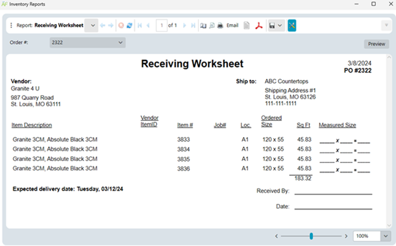Go to the first page of the report
Viewport: 396px width, 246px height.
140,25
